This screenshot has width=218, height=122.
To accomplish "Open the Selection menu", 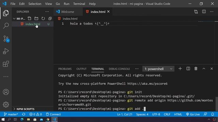I will [x=35, y=4].
